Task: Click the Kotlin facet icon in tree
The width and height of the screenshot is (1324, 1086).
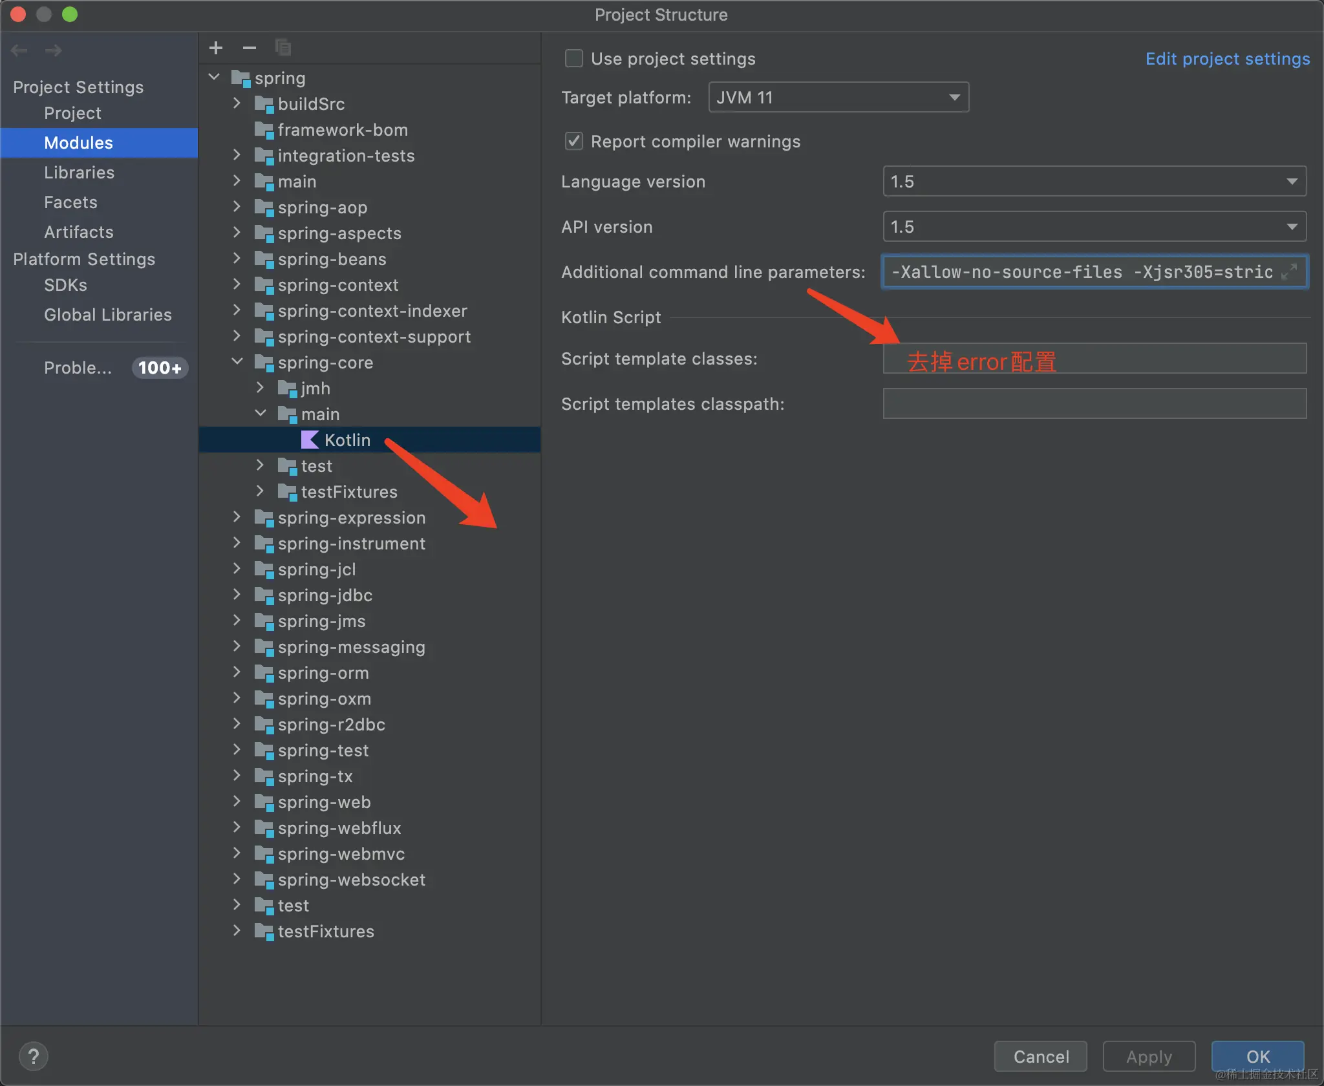Action: pyautogui.click(x=310, y=440)
